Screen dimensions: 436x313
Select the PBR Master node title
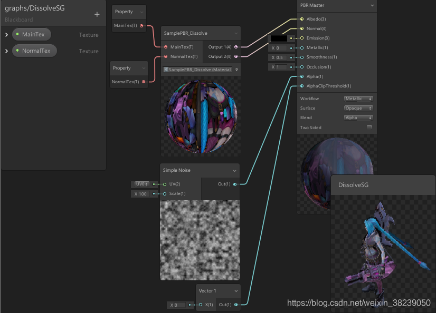(x=312, y=5)
